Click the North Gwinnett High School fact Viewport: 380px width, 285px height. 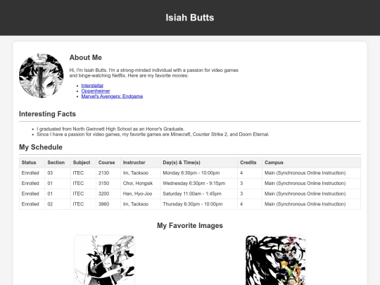pyautogui.click(x=110, y=129)
